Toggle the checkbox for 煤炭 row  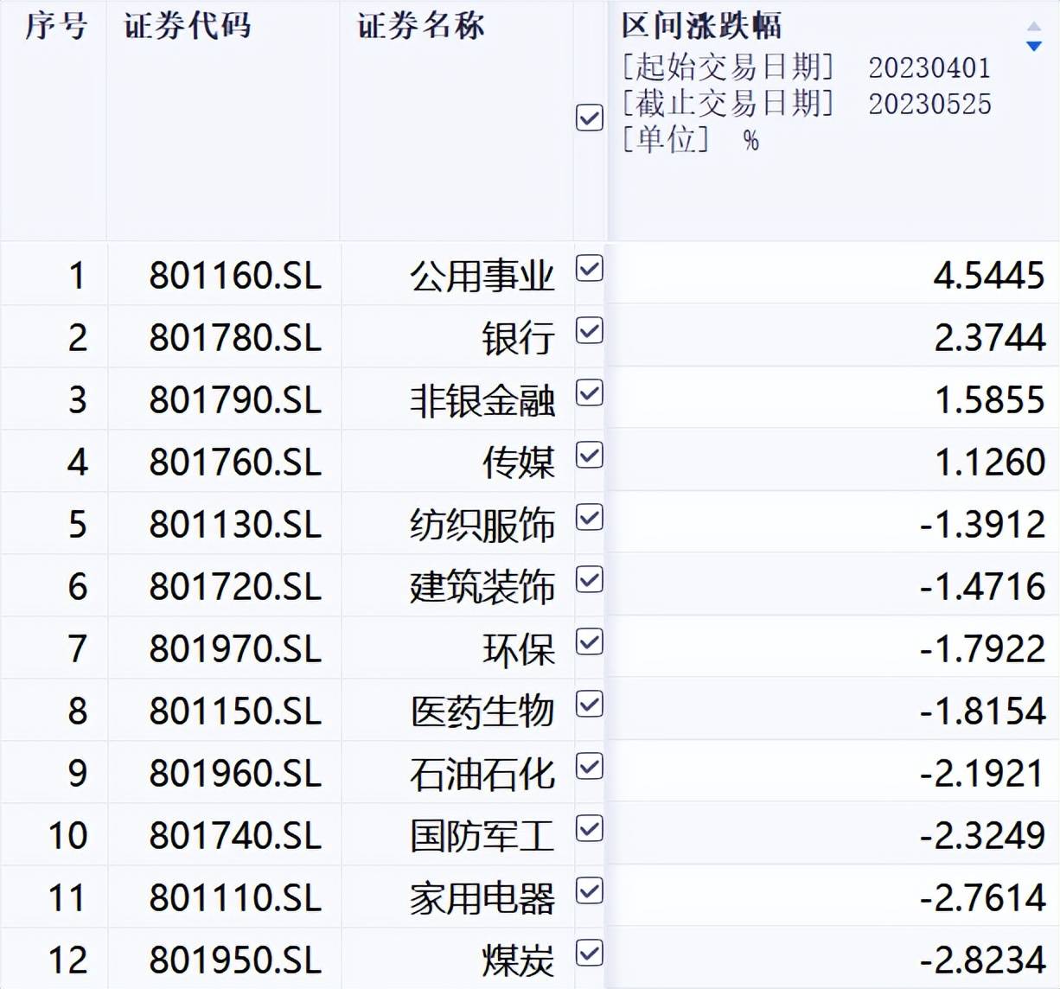[590, 954]
